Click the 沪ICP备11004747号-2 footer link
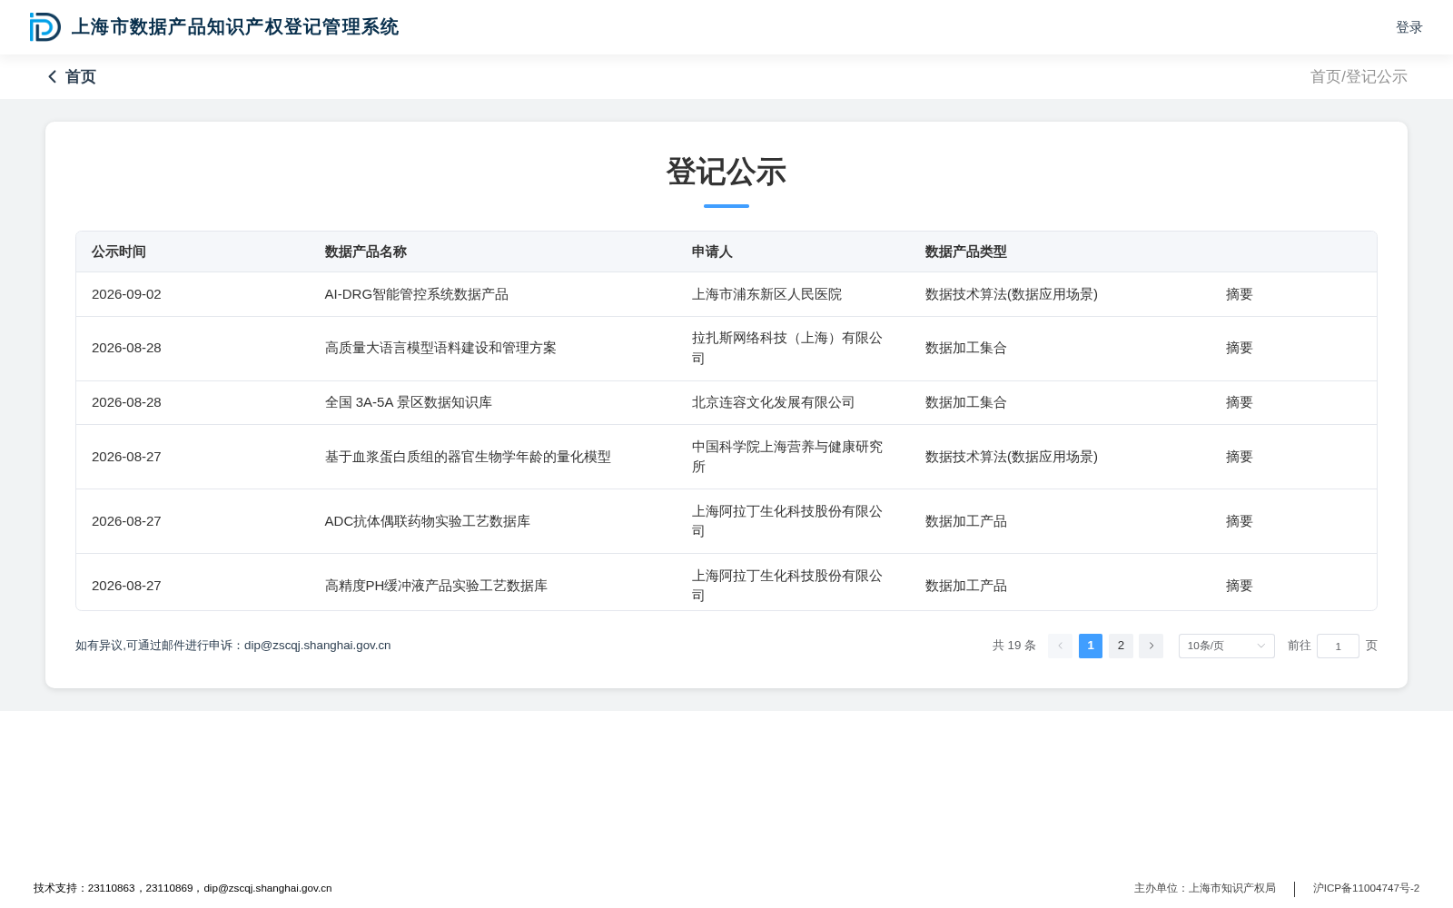Viewport: 1453px width, 908px height. point(1366,888)
